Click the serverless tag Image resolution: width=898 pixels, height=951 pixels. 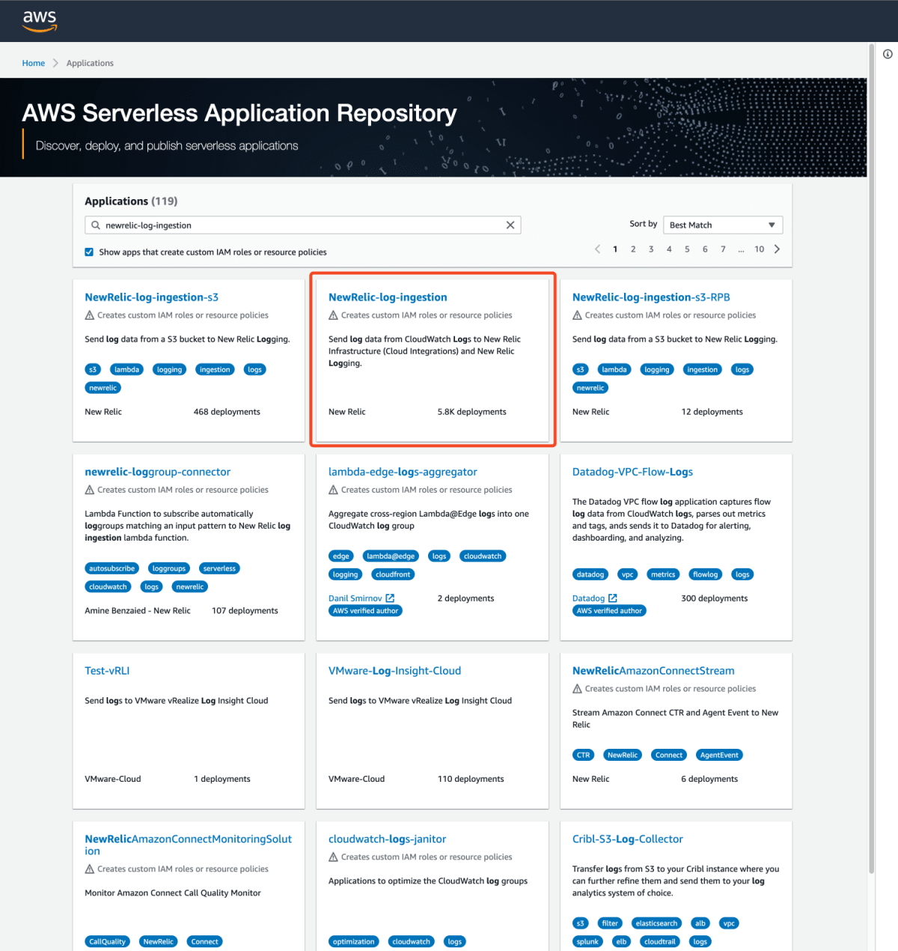pyautogui.click(x=219, y=568)
